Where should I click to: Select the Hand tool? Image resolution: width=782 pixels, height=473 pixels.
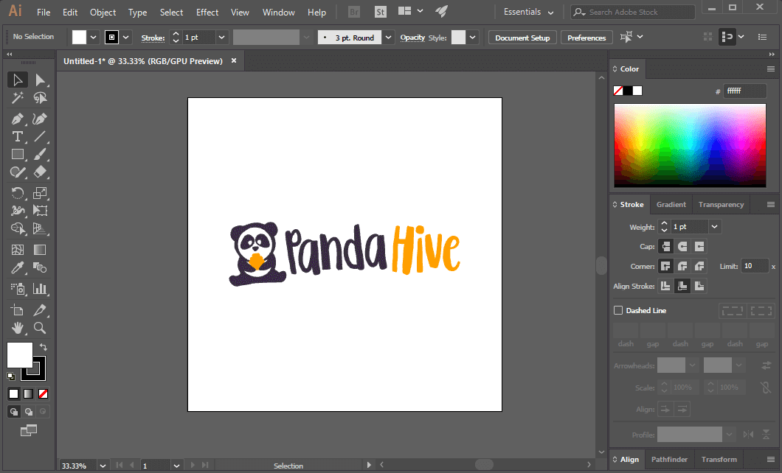(x=18, y=328)
